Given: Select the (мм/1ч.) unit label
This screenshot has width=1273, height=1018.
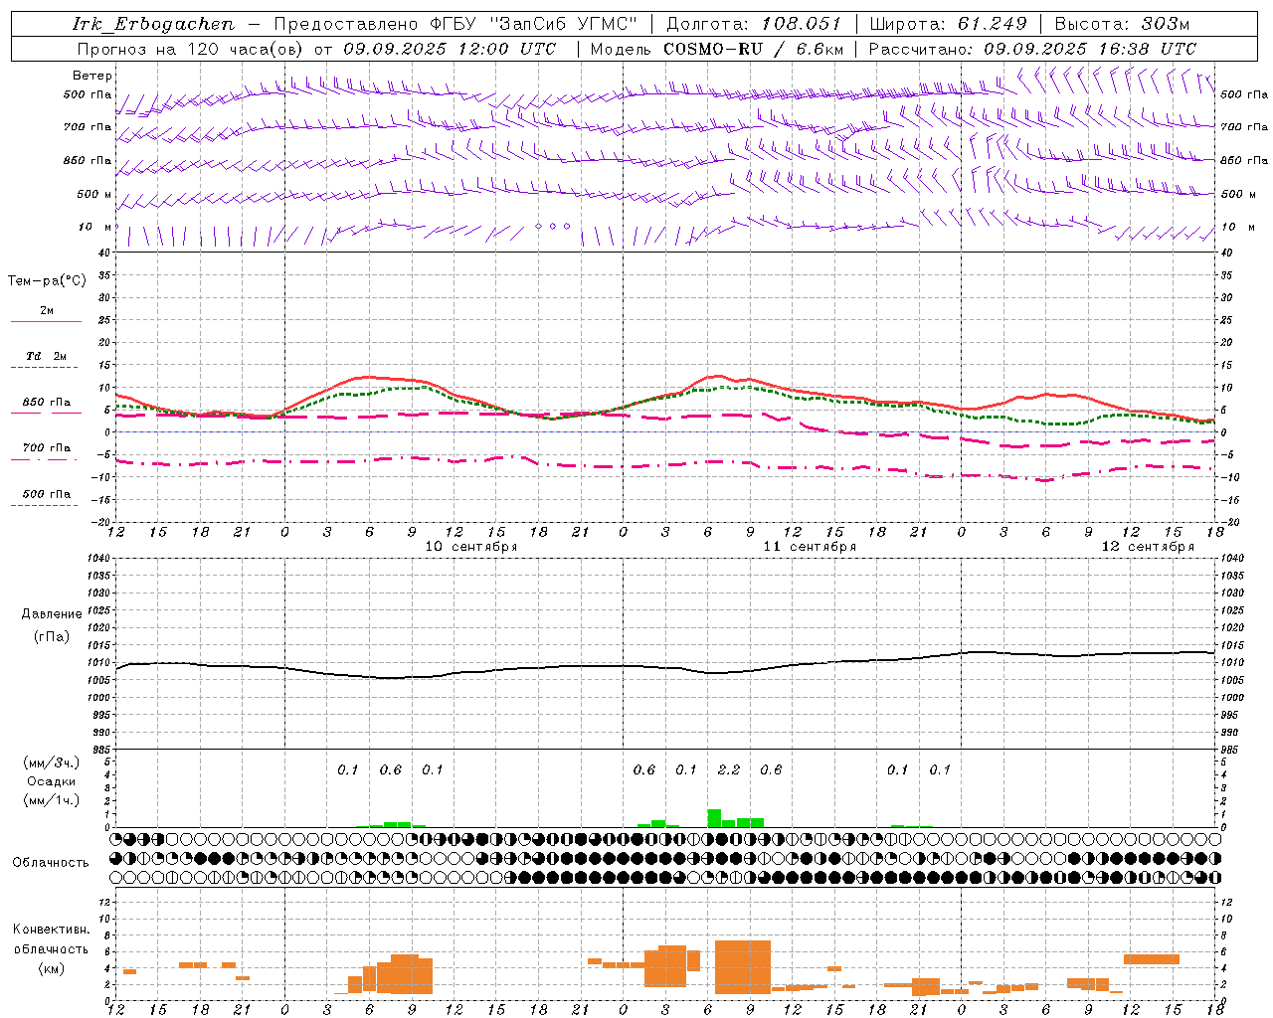Looking at the screenshot, I should (x=51, y=800).
